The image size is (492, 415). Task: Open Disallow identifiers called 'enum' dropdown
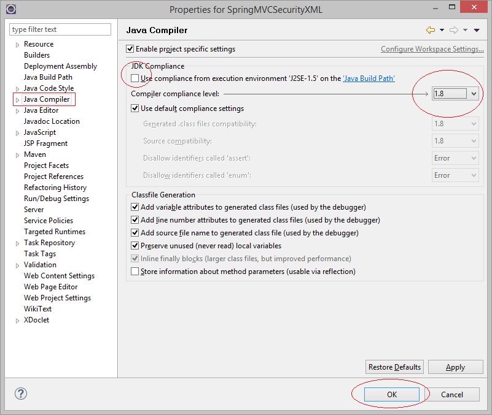[x=455, y=175]
